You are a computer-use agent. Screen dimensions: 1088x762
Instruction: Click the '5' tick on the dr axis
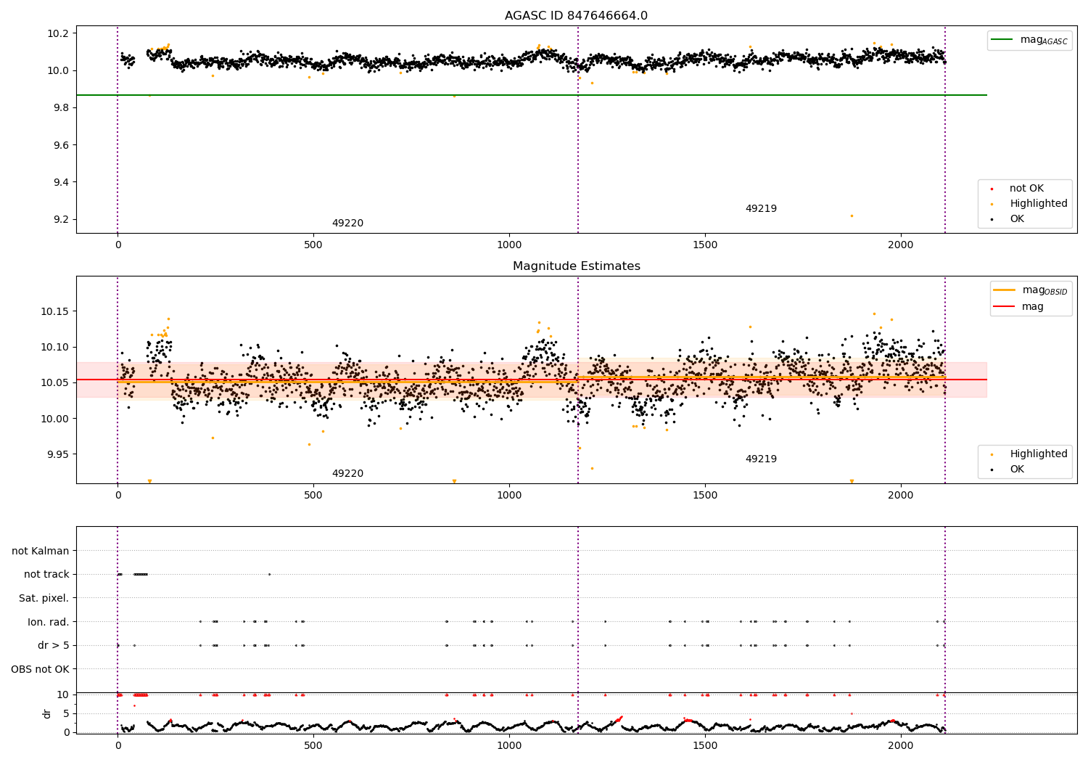point(67,713)
